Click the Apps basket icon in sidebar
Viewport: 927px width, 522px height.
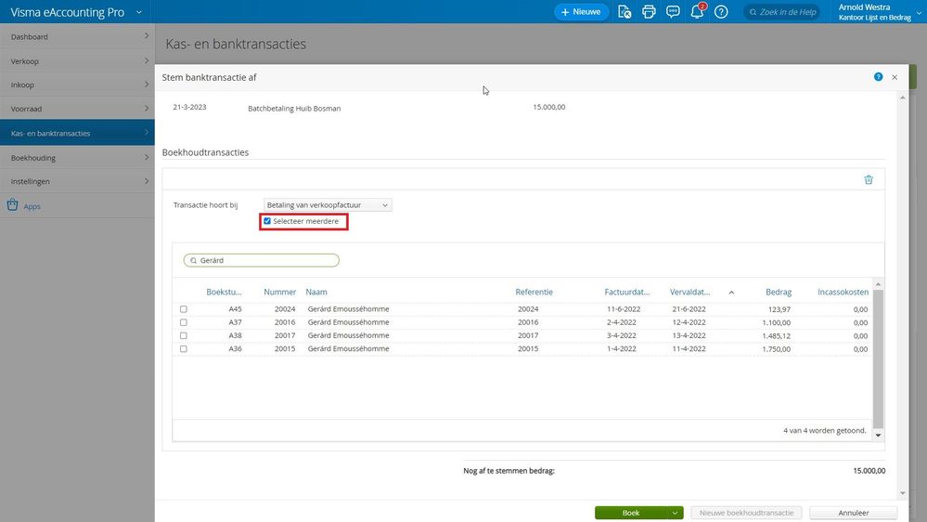(x=12, y=206)
